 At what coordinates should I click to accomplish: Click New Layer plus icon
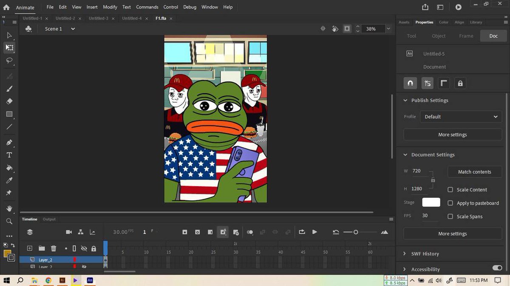click(30, 248)
